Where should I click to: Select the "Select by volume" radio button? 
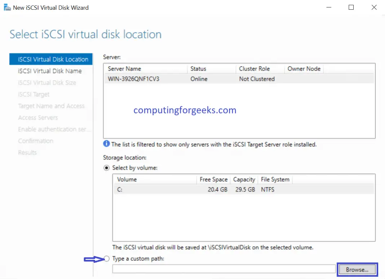107,168
